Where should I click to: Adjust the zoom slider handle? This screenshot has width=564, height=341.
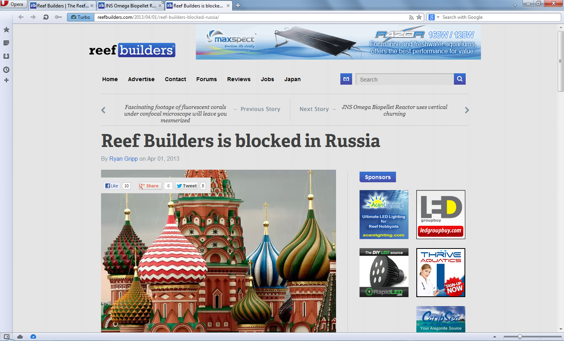[x=520, y=337]
